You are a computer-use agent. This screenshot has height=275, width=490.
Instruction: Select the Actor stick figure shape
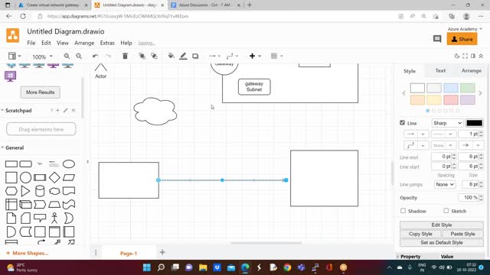[54, 218]
